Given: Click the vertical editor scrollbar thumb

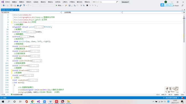Looking at the screenshot, I should click(184, 30).
